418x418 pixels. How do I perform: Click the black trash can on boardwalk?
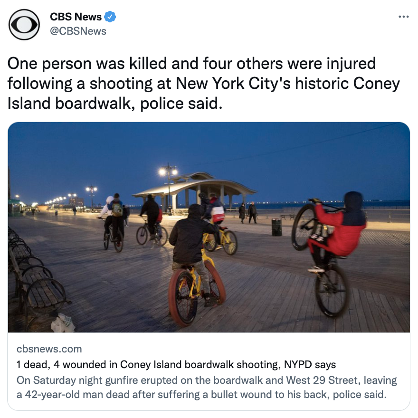point(277,227)
